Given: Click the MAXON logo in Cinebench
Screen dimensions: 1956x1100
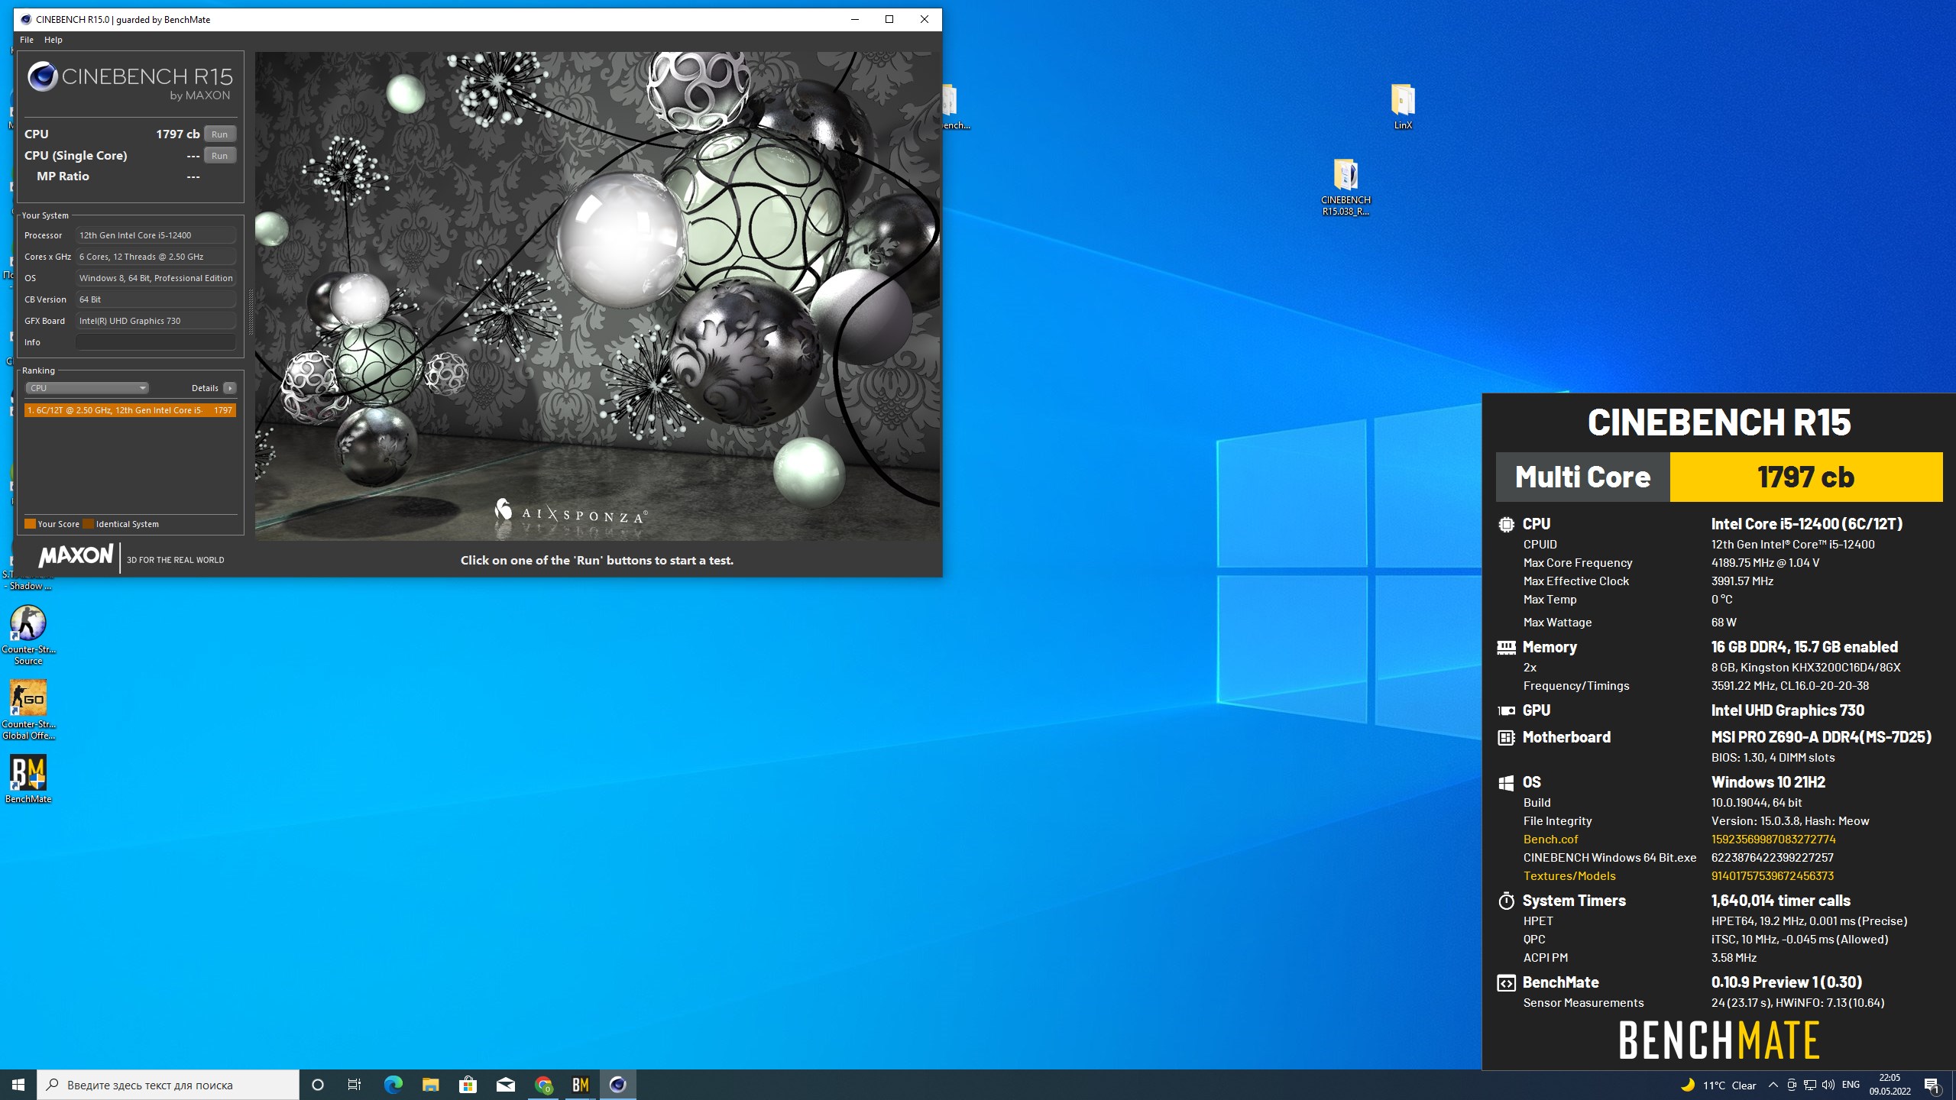Looking at the screenshot, I should click(76, 555).
